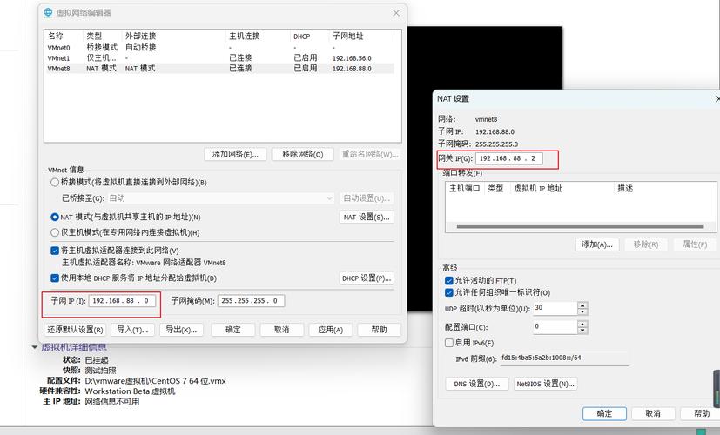Open DHCP 设置(P)... button

click(367, 278)
